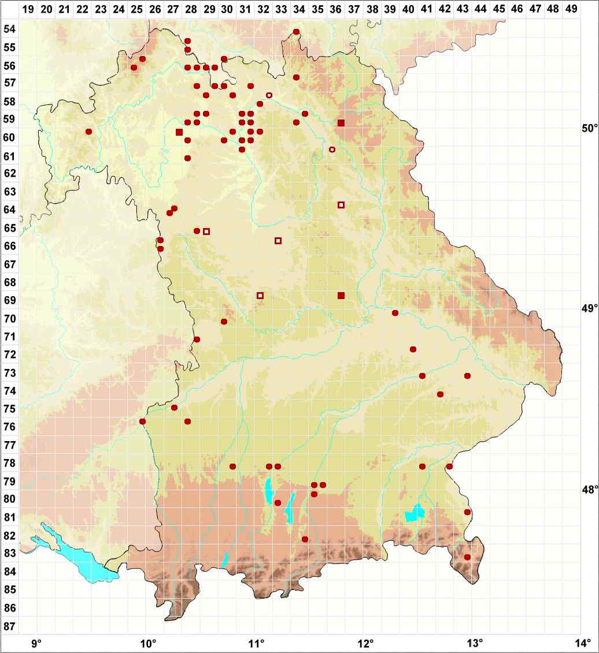This screenshot has height=653, width=599.
Task: Click the 48° latitude label
Action: tap(590, 490)
